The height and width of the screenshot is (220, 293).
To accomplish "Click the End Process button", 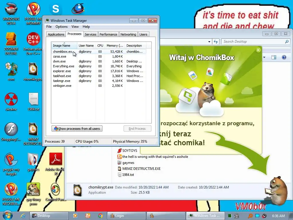I will [x=137, y=129].
